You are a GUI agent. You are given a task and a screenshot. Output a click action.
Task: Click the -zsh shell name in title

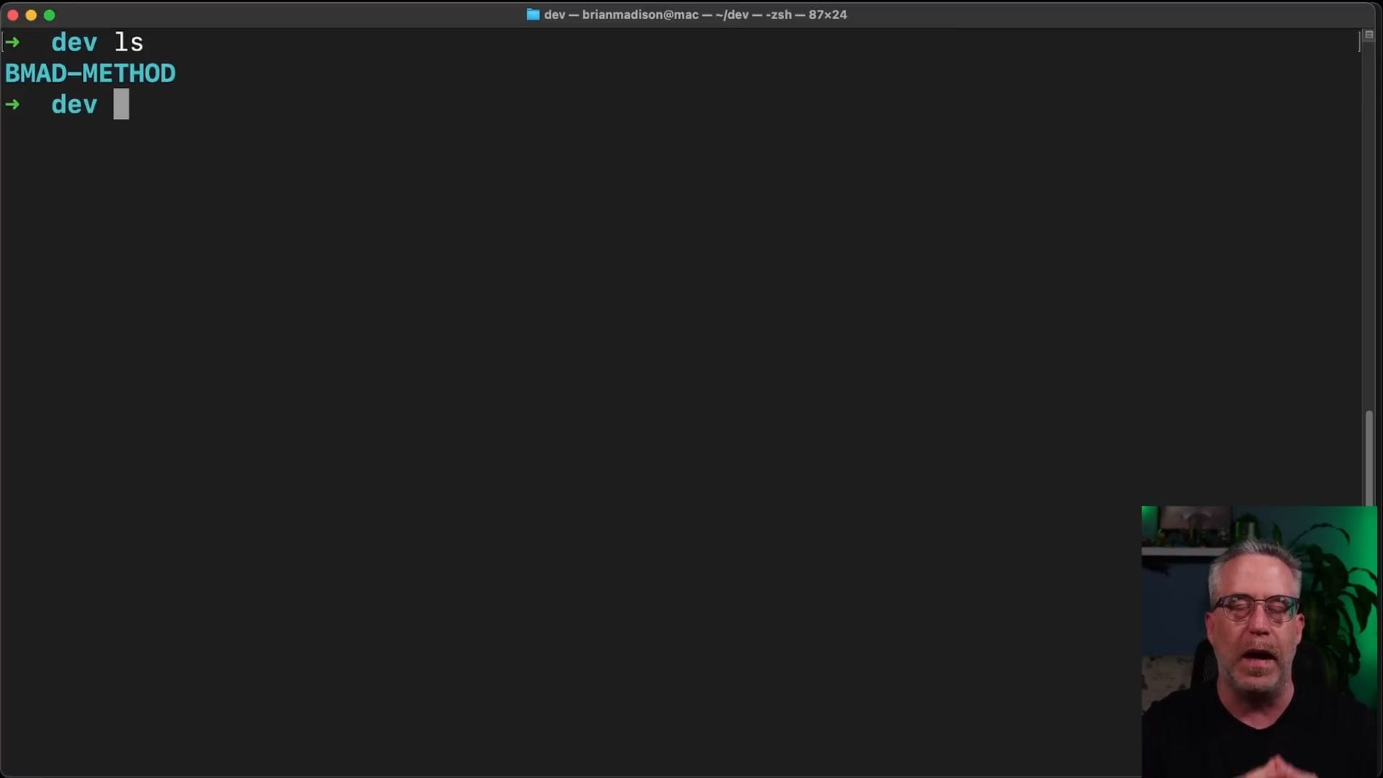778,14
